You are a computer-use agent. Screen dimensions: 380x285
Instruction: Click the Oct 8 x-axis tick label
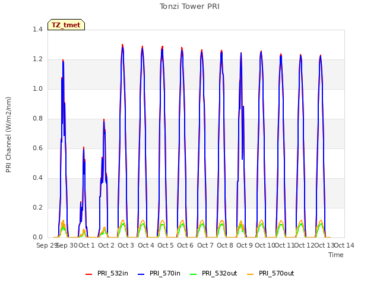[225, 245]
